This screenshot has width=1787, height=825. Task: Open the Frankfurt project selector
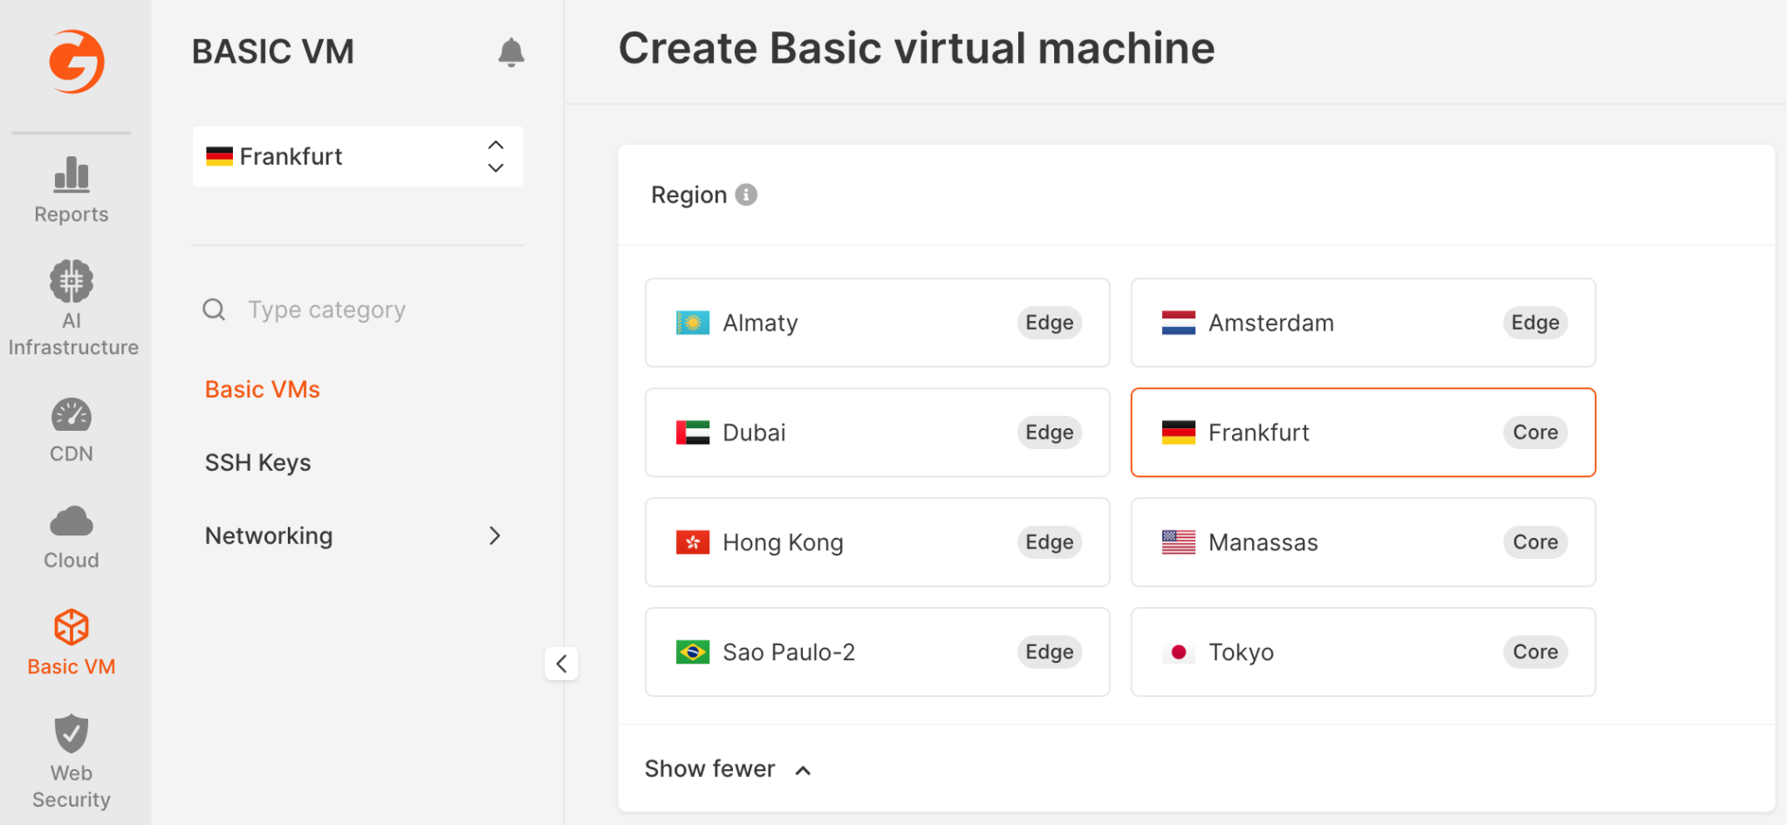[357, 156]
